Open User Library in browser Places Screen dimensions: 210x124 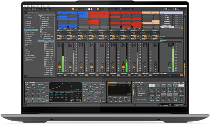coord(30,55)
